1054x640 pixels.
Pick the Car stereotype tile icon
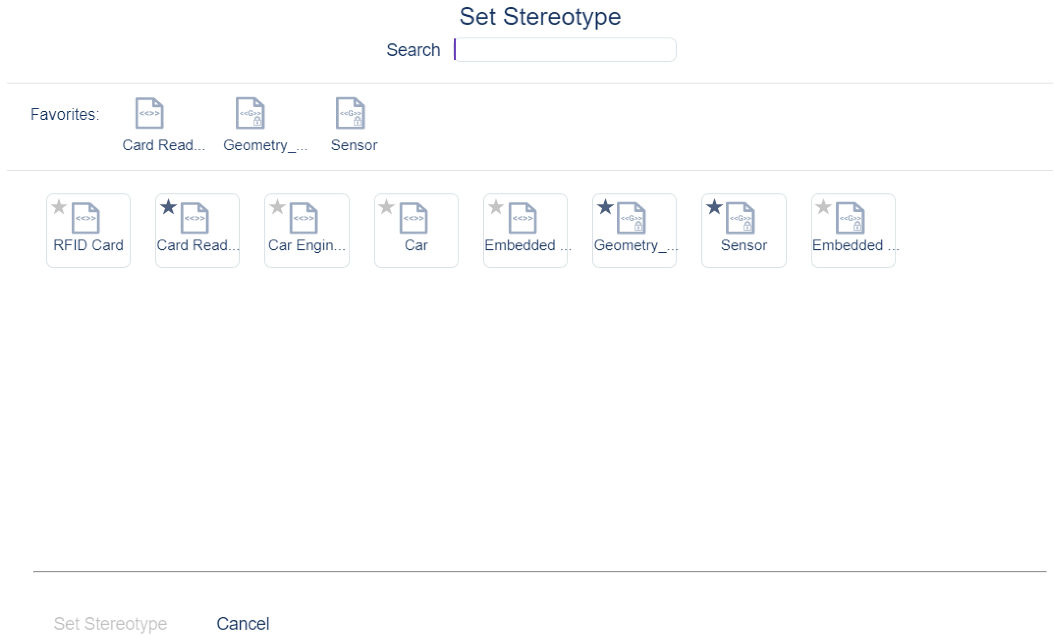point(414,218)
